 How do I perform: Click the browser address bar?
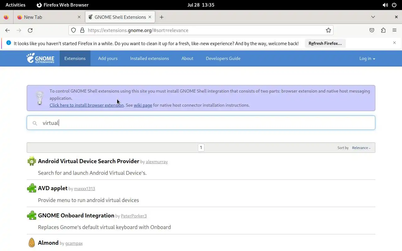(201, 30)
